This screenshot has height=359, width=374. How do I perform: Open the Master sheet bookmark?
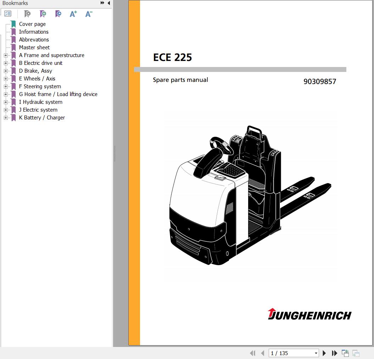pos(34,47)
